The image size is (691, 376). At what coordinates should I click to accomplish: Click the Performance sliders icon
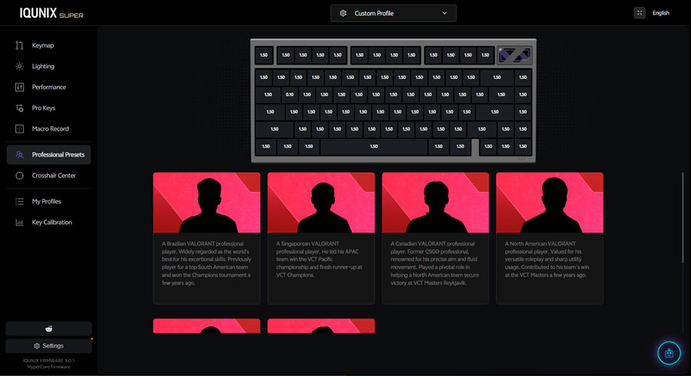[19, 87]
